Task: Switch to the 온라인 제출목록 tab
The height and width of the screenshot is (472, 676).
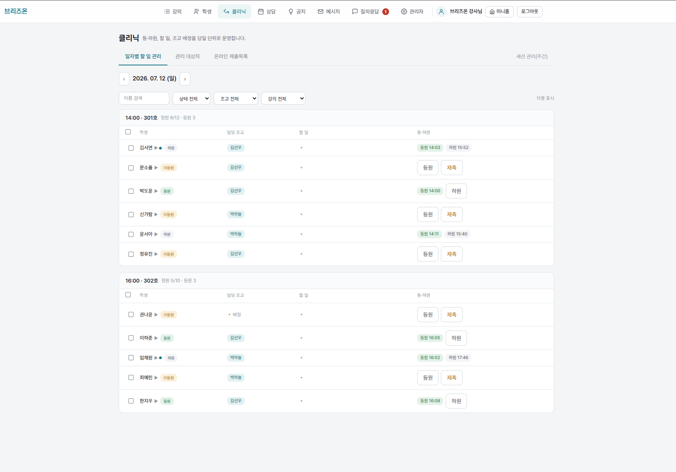Action: click(231, 56)
